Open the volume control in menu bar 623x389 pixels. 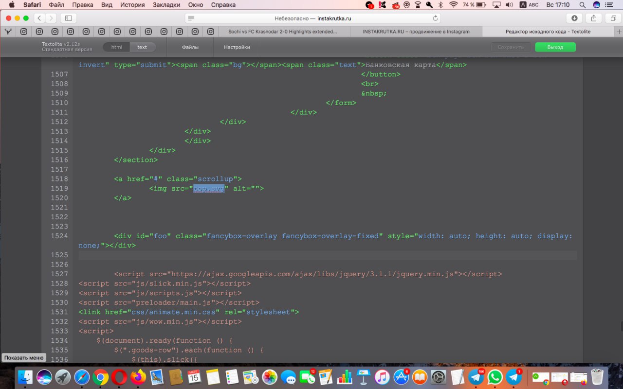tap(509, 5)
